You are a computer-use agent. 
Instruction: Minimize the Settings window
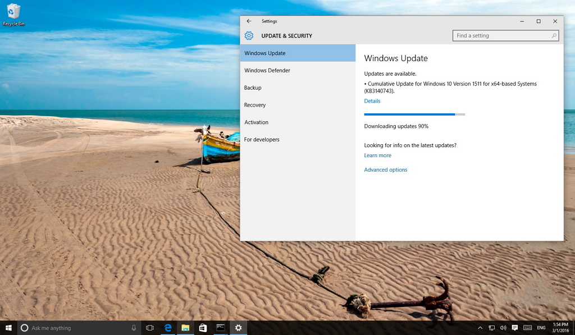tap(522, 21)
